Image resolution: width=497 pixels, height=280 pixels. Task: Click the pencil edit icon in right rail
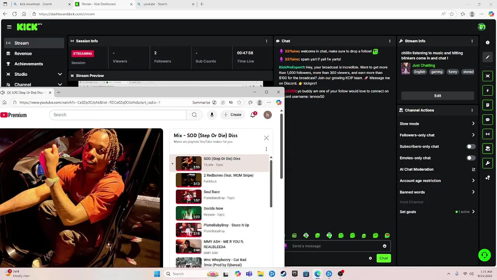(x=488, y=57)
